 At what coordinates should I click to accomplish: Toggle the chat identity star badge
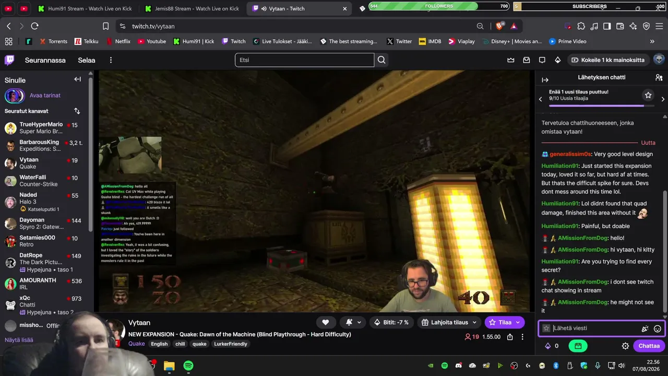coord(546,328)
